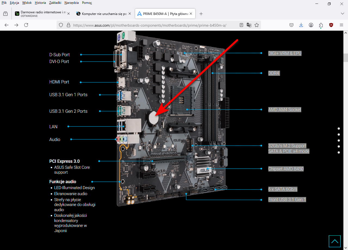Viewport: 348px width, 250px height.
Task: Open the Narzędzia menu
Action: click(72, 3)
